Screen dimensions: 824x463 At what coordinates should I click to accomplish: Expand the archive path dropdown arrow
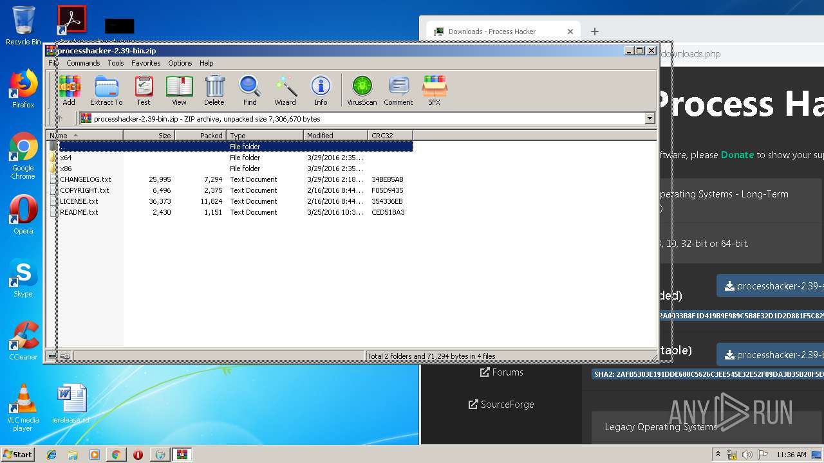(x=650, y=118)
